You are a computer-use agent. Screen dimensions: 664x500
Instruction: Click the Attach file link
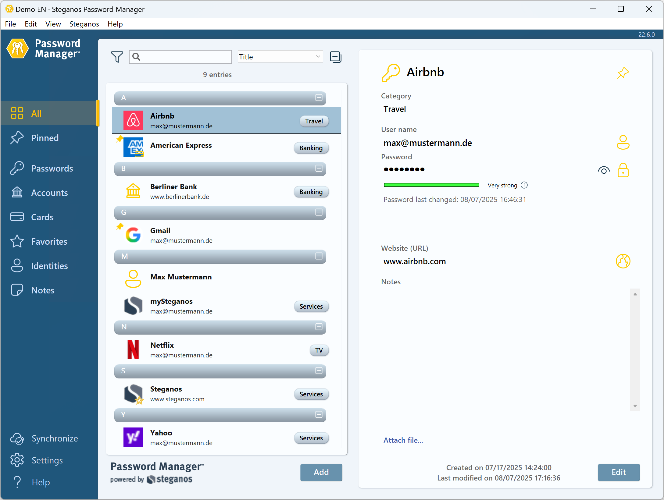coord(403,440)
